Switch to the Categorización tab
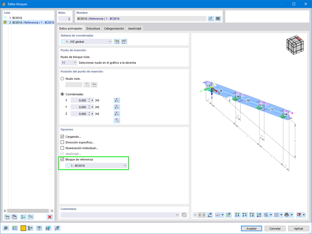Image resolution: width=312 pixels, height=234 pixels. pyautogui.click(x=114, y=28)
